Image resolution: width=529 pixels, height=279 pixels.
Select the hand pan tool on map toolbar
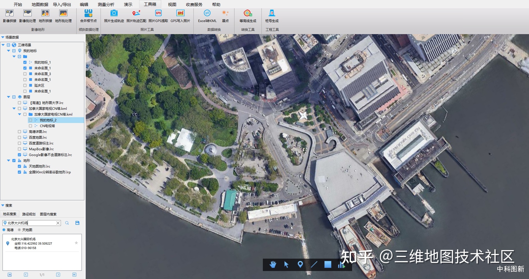click(273, 265)
